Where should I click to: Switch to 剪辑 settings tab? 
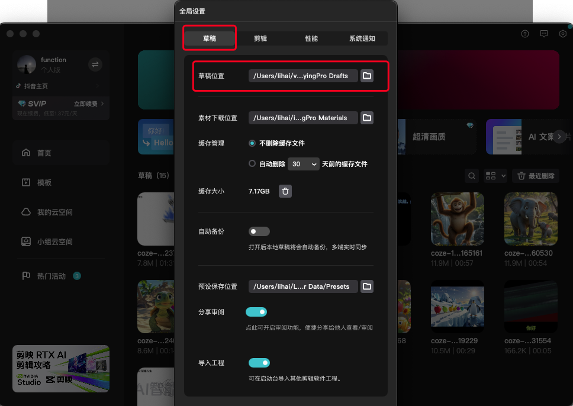click(x=260, y=38)
